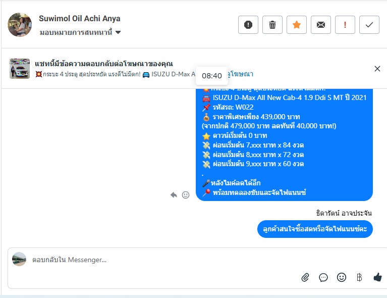Screen dimensions: 387x298
Task: Click the '479,000 บาท ลดทันที 40,000 บาท' line
Action: coord(269,126)
